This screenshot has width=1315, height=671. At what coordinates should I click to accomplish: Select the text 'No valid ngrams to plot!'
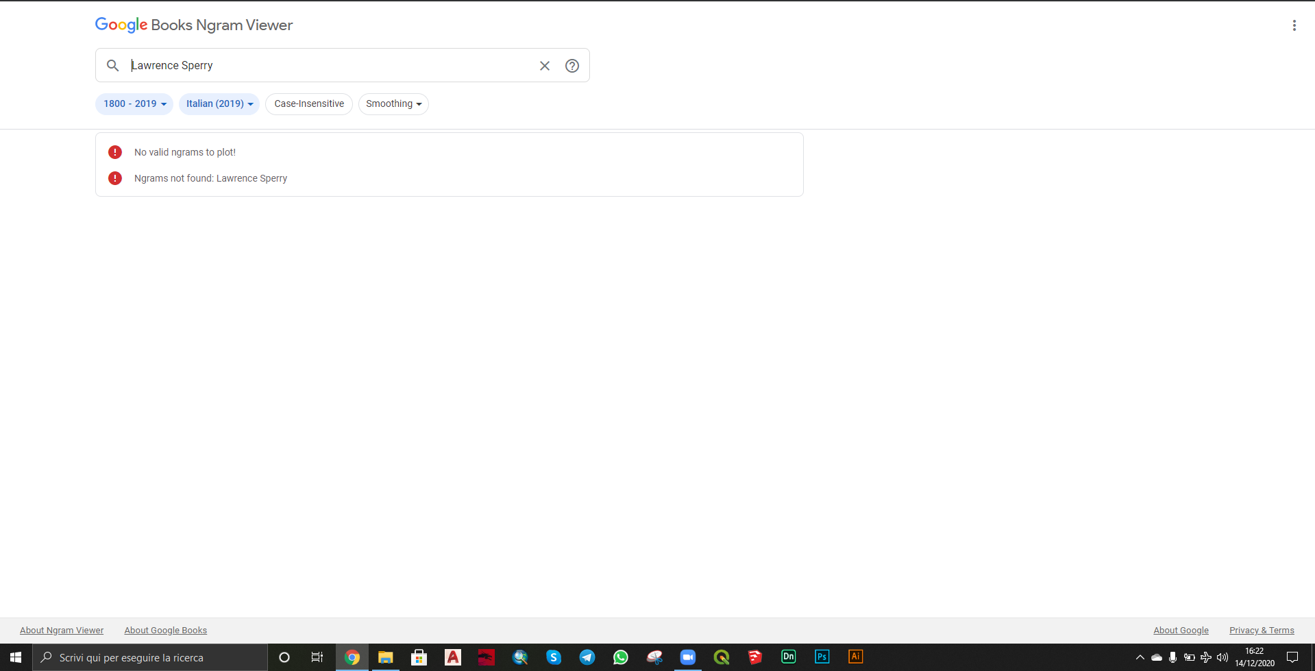click(185, 152)
